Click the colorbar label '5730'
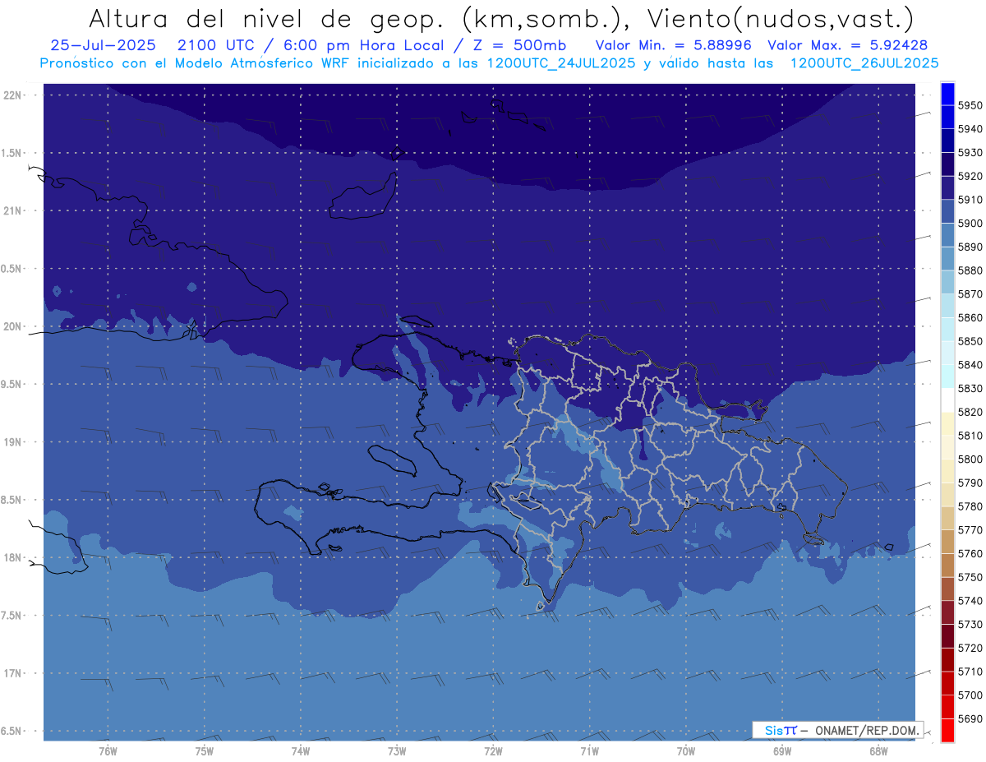Screen dimensions: 986x762 coord(970,624)
